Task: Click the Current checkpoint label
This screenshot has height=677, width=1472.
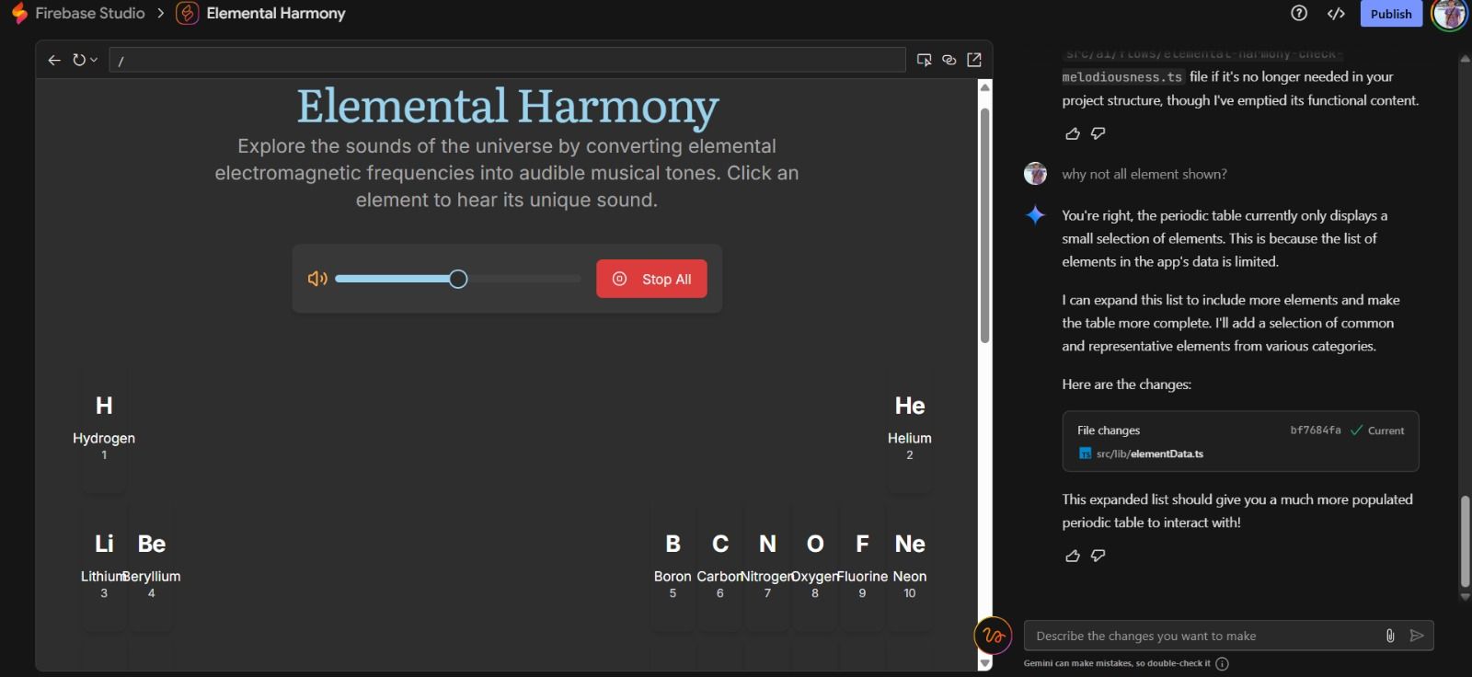Action: [x=1386, y=430]
